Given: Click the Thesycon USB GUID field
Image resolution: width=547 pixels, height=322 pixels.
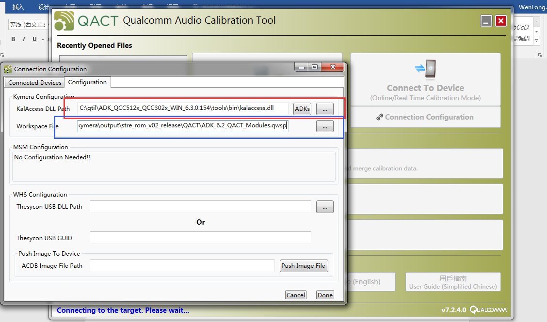Looking at the screenshot, I should [200, 238].
